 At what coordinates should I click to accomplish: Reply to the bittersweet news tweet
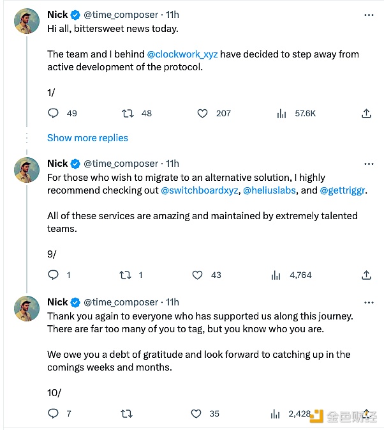click(x=54, y=114)
